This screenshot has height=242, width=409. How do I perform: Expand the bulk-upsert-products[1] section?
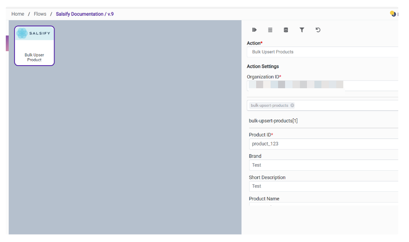click(x=273, y=121)
